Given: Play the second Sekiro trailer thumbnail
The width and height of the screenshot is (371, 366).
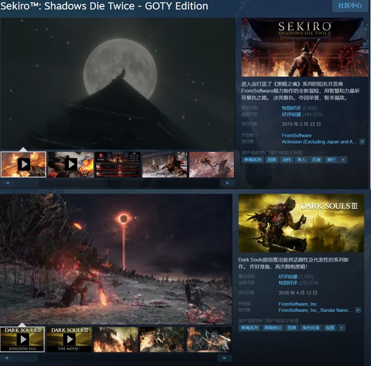Looking at the screenshot, I should pos(71,165).
